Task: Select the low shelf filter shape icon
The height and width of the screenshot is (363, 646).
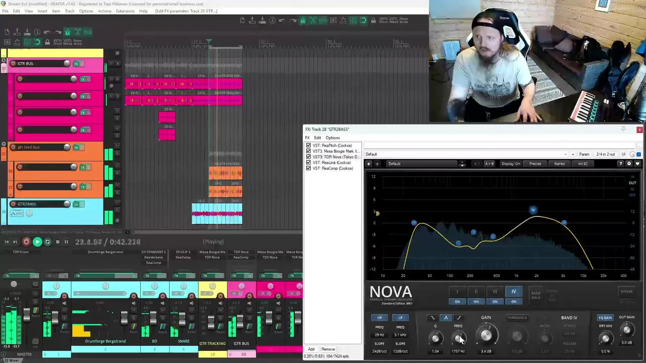Action: 433,318
